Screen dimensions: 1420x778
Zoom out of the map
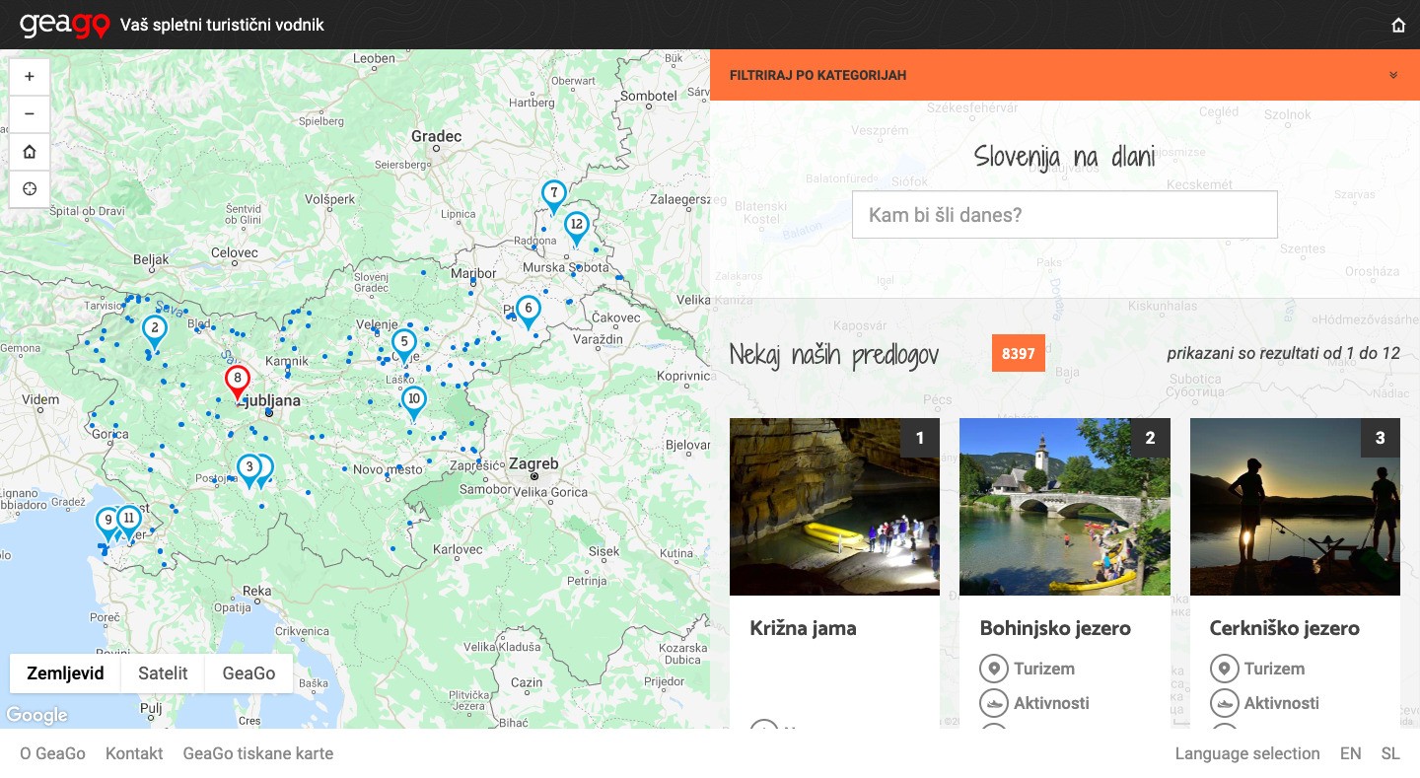(30, 114)
